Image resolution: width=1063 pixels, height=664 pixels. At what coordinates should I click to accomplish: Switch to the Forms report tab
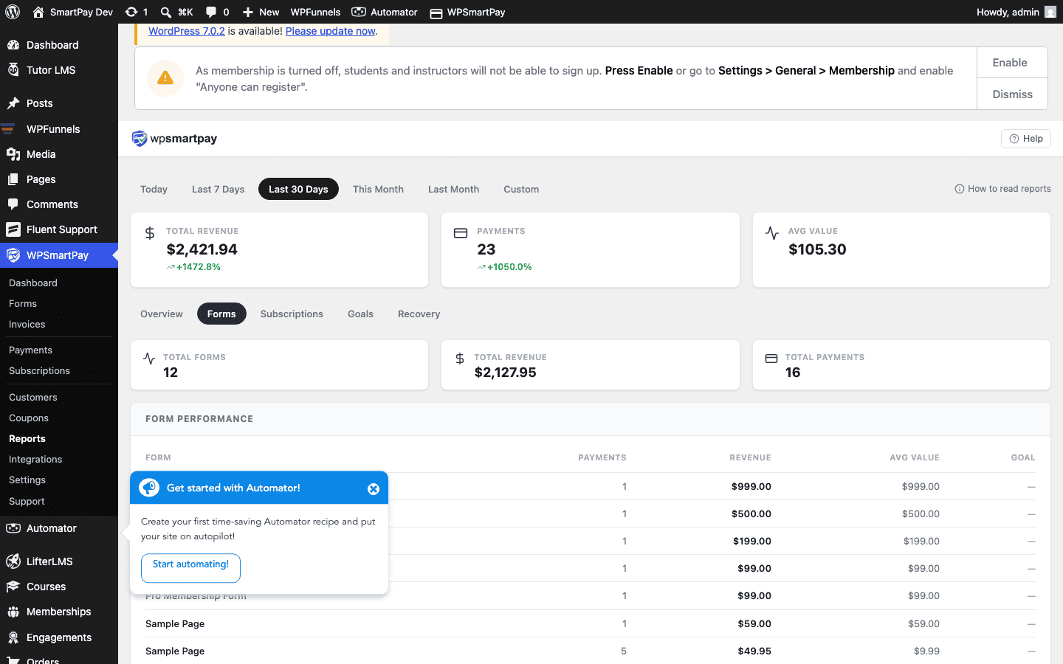(221, 314)
